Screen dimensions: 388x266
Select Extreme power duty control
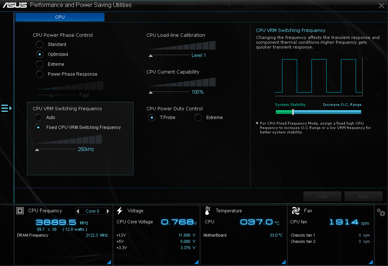tap(198, 118)
